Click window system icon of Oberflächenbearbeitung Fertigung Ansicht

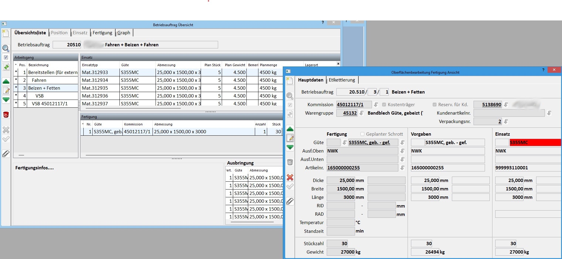(288, 71)
